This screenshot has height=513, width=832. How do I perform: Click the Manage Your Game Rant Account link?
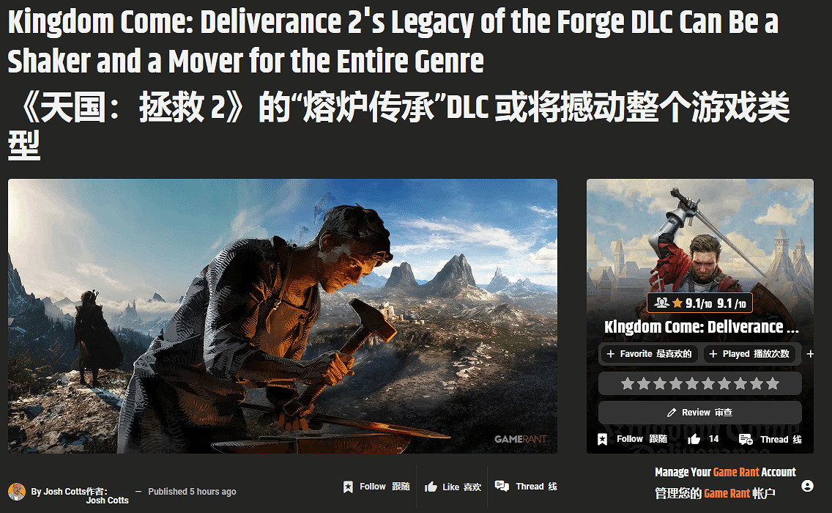(725, 472)
